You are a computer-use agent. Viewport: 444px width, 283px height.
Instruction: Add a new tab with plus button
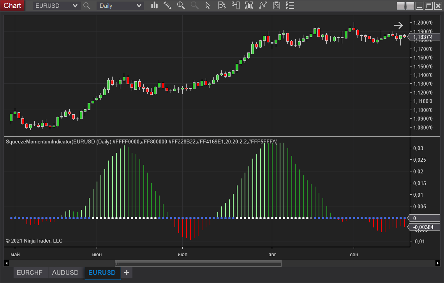tap(127, 273)
